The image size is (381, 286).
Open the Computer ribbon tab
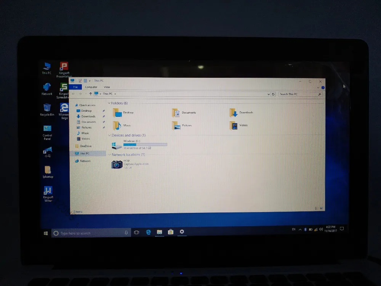point(91,87)
